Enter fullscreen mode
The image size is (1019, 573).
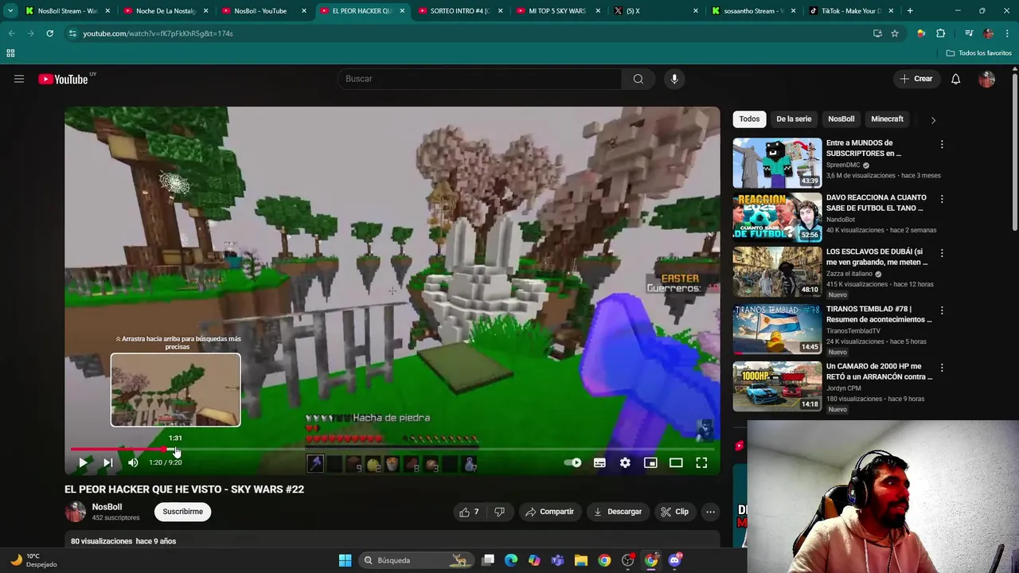point(701,462)
